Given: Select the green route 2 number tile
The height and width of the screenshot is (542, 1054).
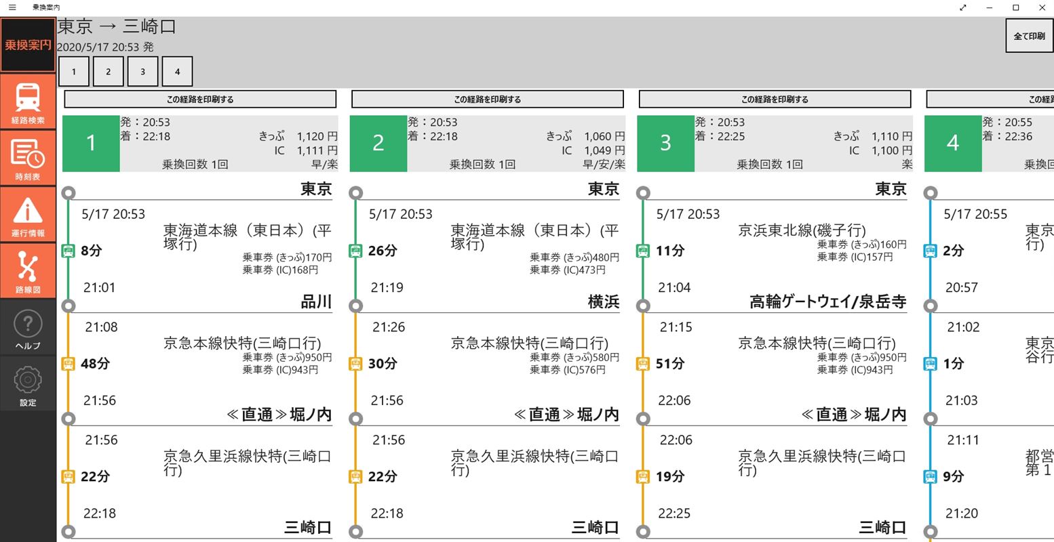Looking at the screenshot, I should pos(378,143).
